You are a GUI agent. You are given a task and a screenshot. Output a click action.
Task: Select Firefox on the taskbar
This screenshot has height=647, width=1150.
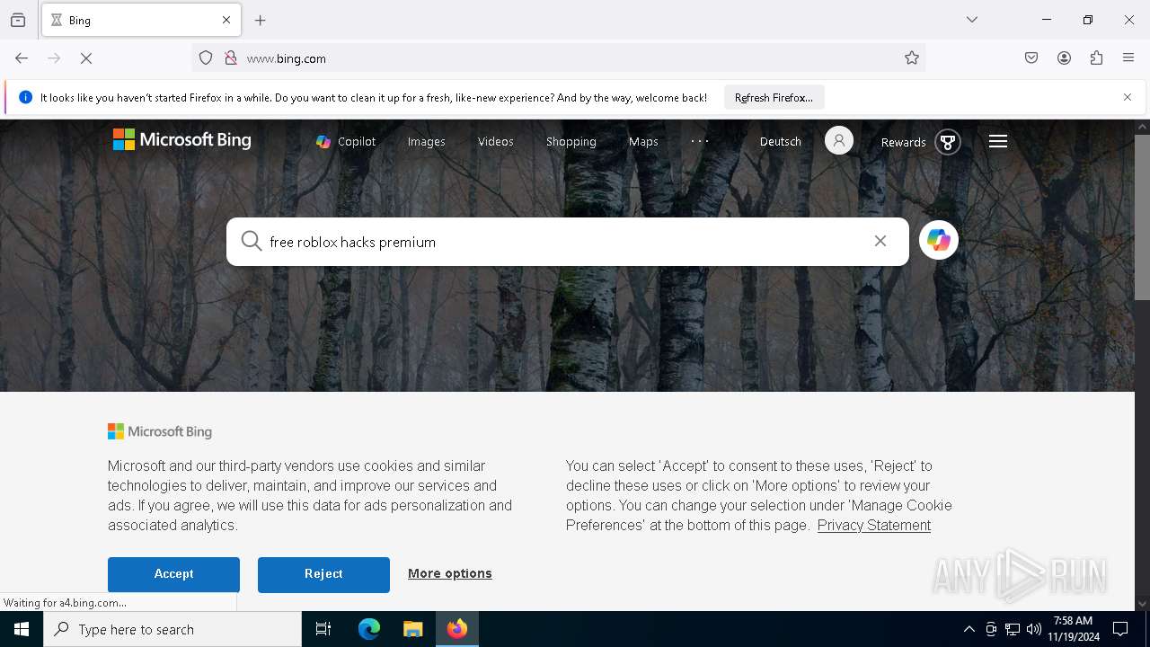457,629
